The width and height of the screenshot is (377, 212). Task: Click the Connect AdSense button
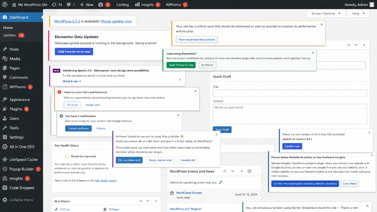79,128
